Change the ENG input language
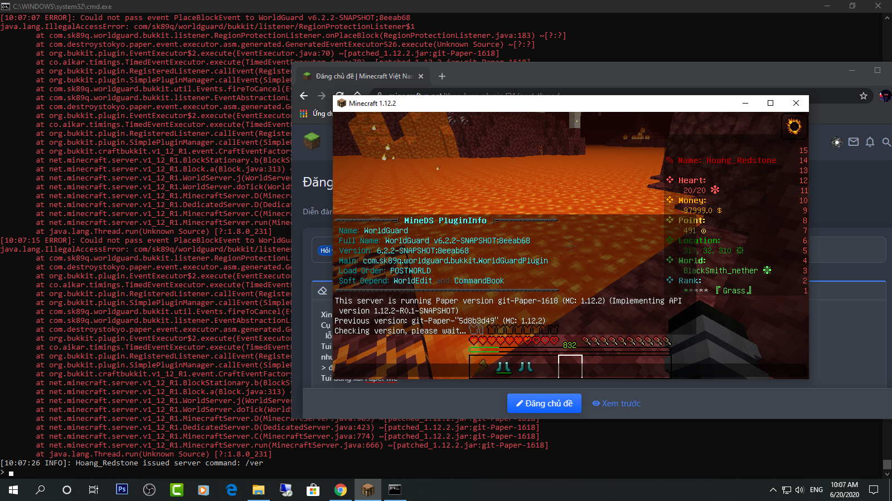This screenshot has width=892, height=501. click(x=816, y=490)
